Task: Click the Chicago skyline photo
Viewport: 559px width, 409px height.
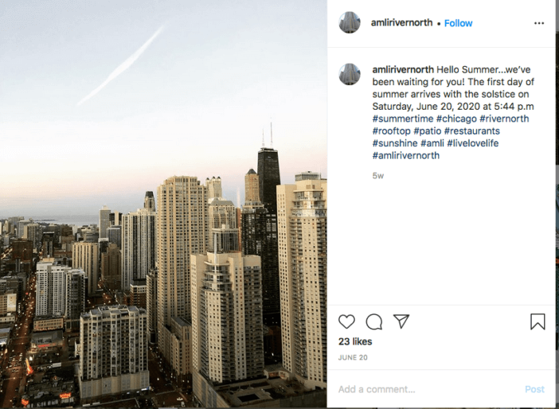Action: coord(163,204)
